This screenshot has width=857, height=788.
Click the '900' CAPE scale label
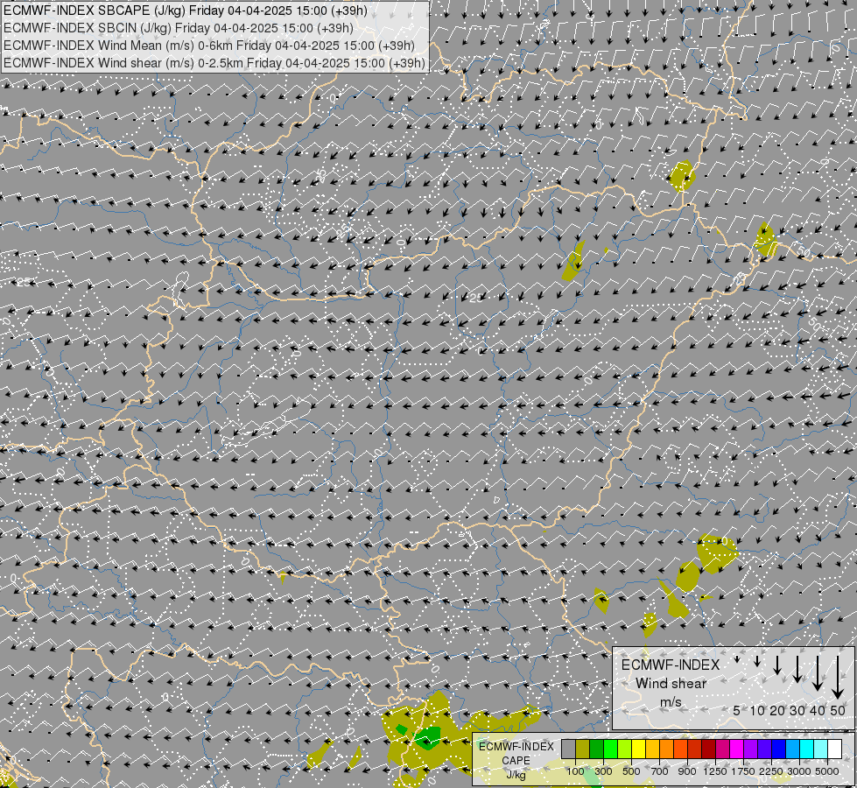point(687,771)
